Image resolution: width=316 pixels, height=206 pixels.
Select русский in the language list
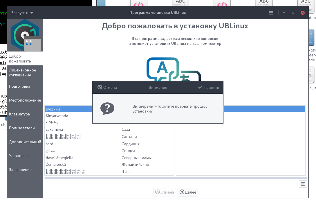point(68,109)
